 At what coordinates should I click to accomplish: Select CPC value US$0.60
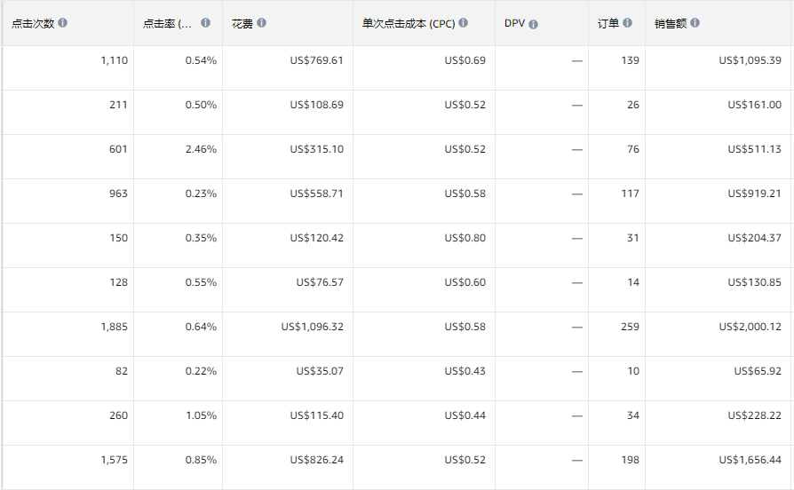click(x=464, y=282)
